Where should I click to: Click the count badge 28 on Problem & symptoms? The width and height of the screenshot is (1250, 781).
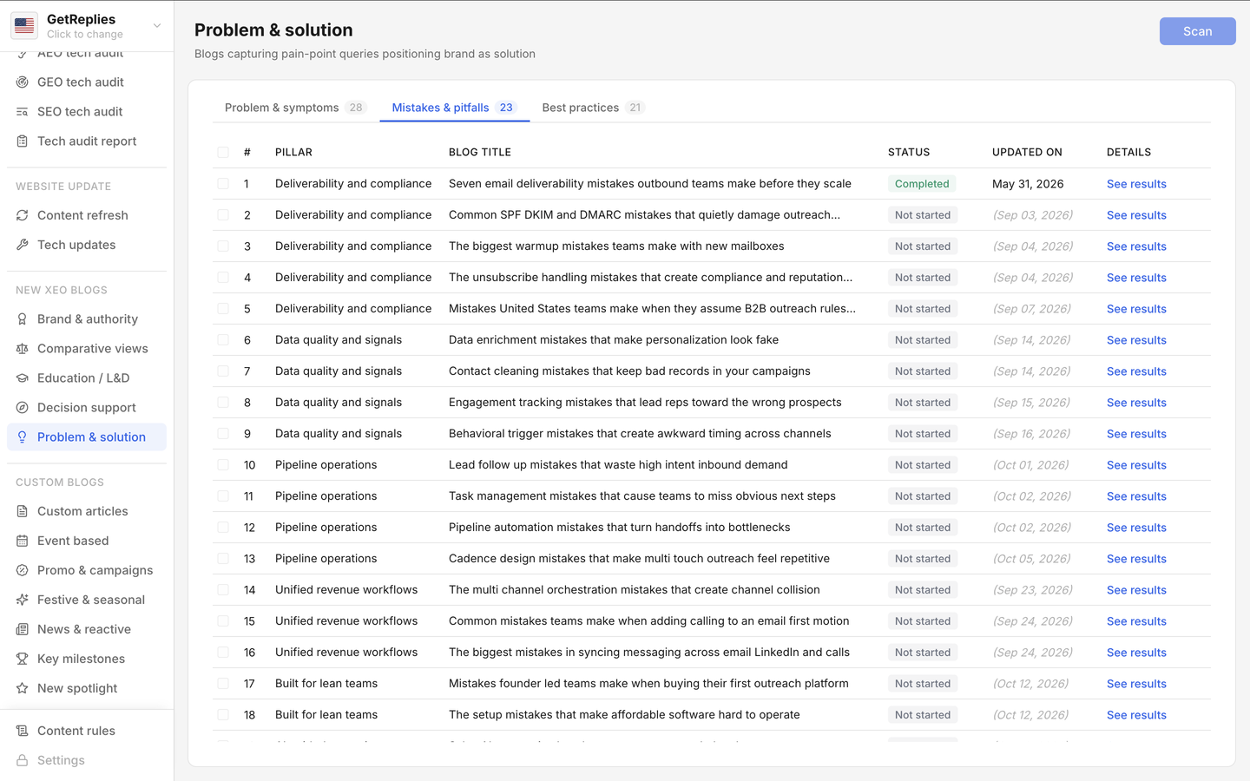pyautogui.click(x=356, y=108)
